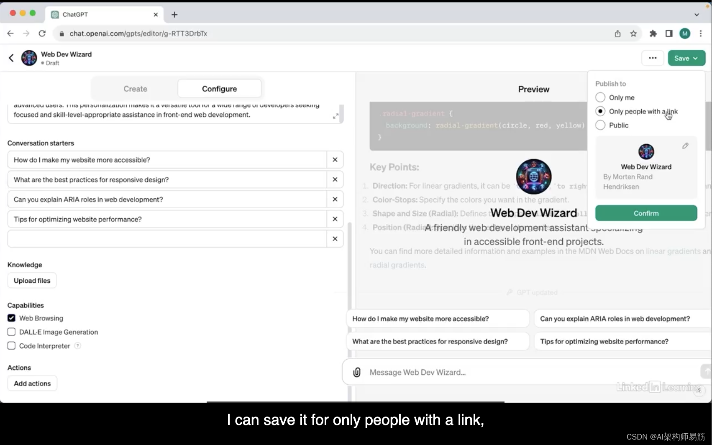Open a new browser tab
This screenshot has height=445, width=712.
click(174, 15)
